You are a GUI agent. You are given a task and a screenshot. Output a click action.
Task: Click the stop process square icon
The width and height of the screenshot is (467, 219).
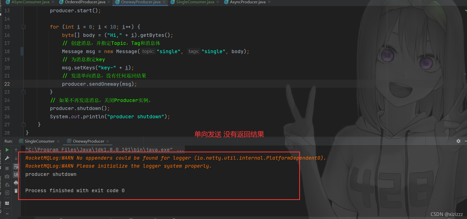tap(7, 168)
